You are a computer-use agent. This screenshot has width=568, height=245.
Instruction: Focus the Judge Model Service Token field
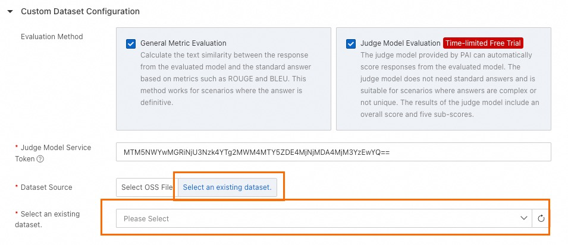coord(333,152)
